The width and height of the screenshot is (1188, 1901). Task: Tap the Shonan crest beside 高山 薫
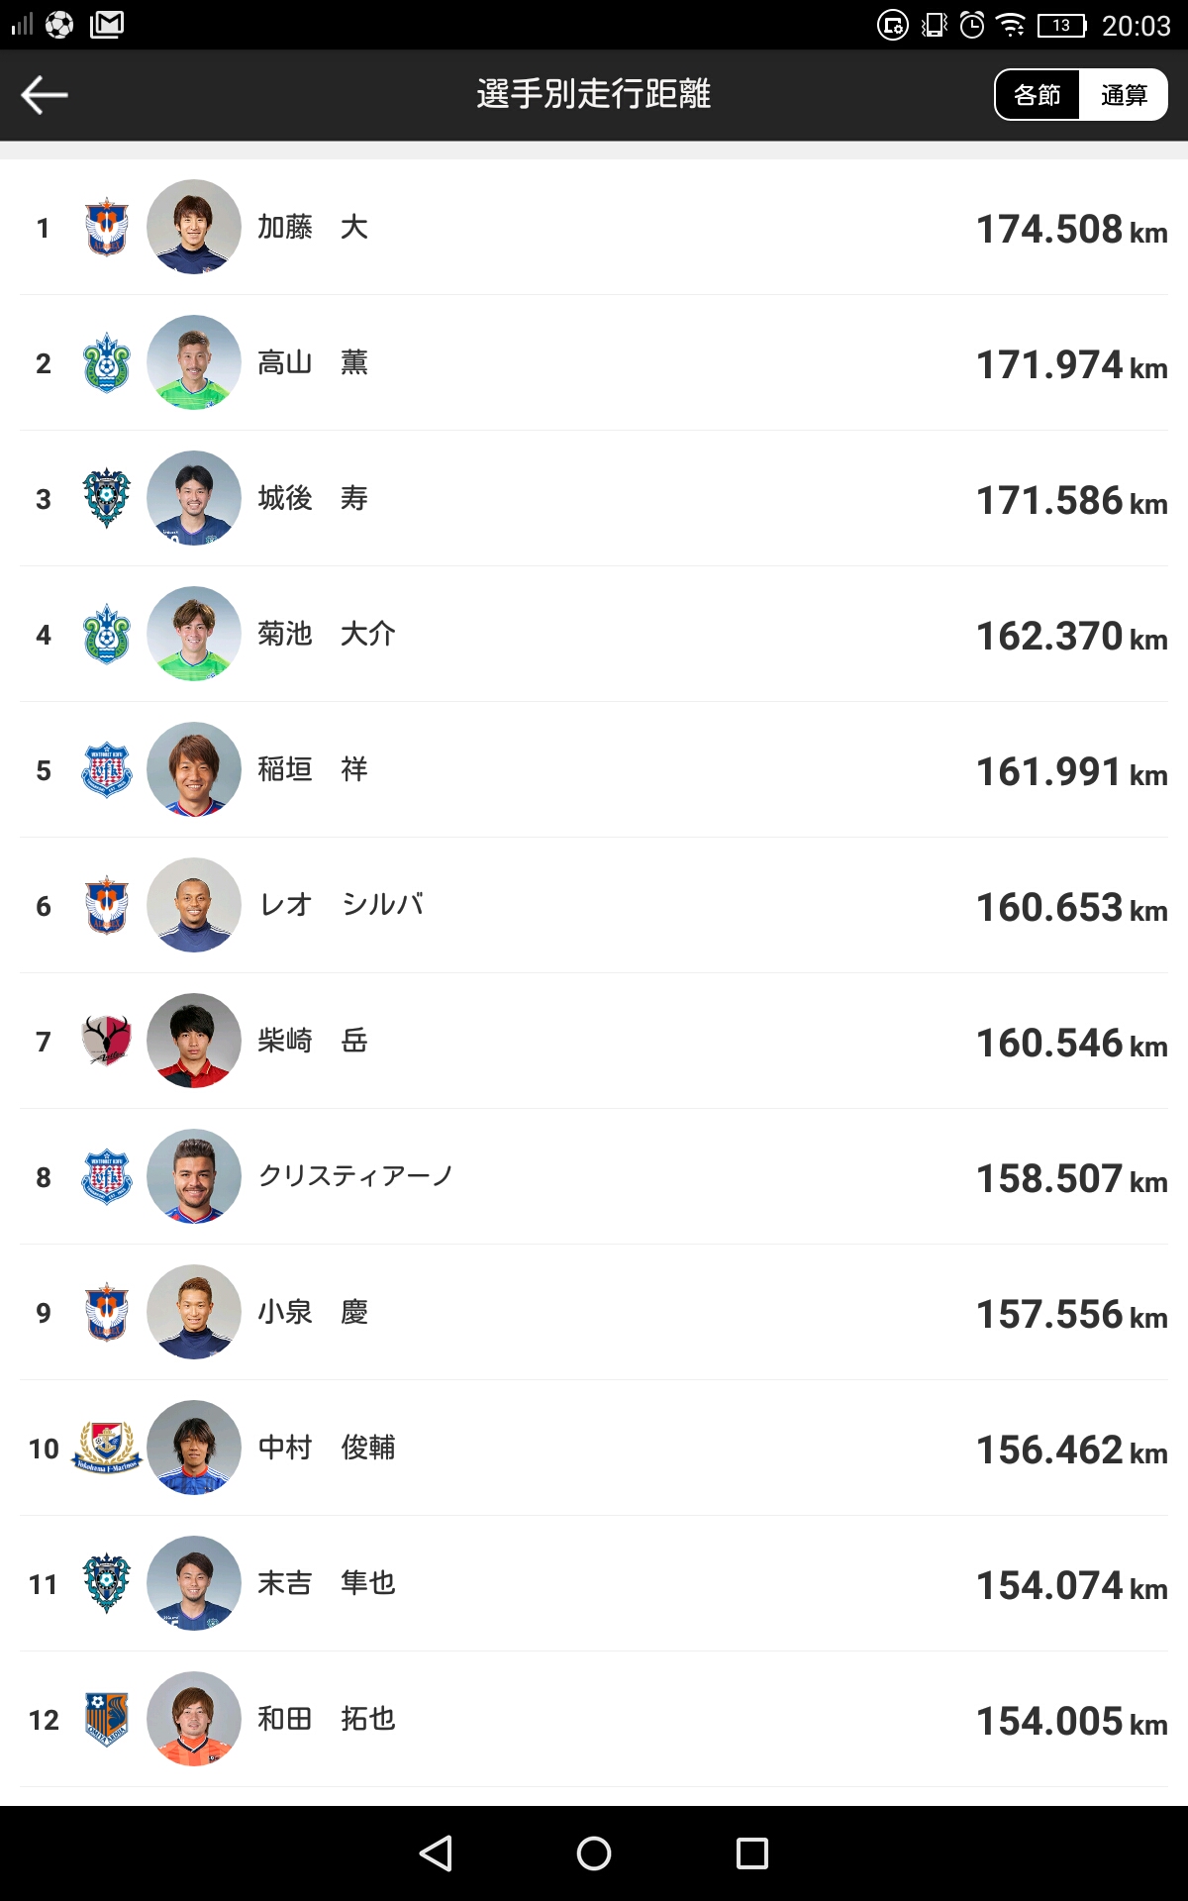click(107, 363)
